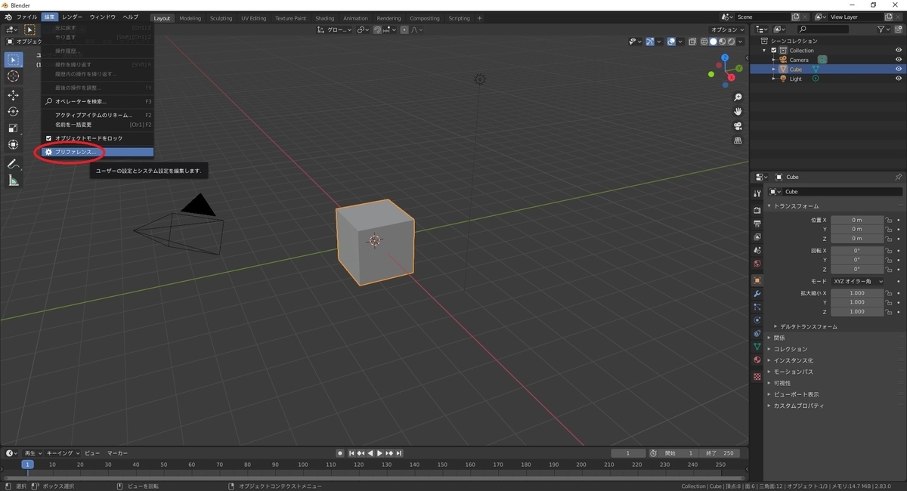Switch to wireframe viewport shading

coord(704,42)
